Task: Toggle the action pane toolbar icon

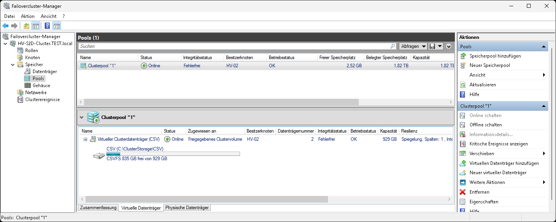Action: [x=57, y=26]
